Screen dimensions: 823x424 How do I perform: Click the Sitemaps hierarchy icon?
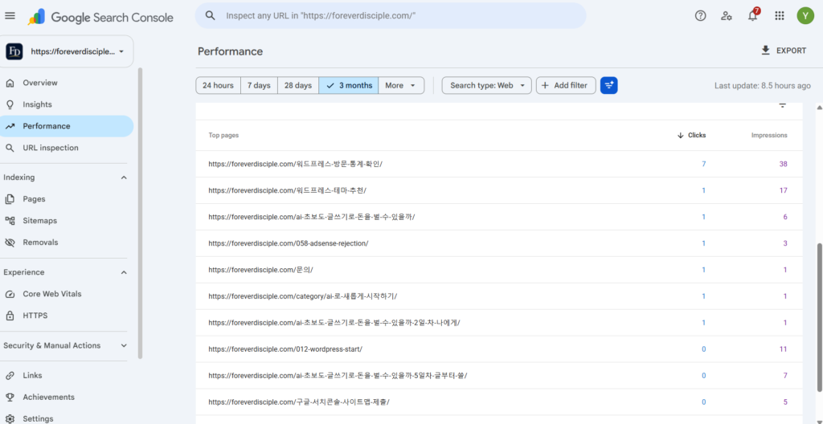tap(10, 221)
